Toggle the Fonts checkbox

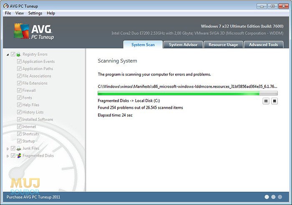click(x=19, y=97)
